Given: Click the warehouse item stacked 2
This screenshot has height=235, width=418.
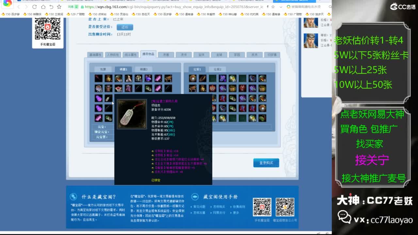Looking at the screenshot, I should click(252, 98).
